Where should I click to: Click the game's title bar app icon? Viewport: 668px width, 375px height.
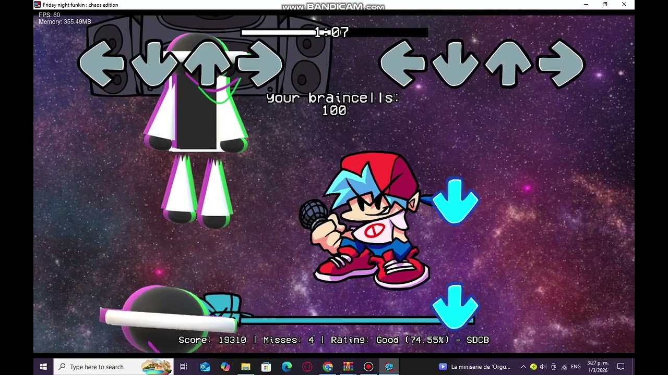38,5
